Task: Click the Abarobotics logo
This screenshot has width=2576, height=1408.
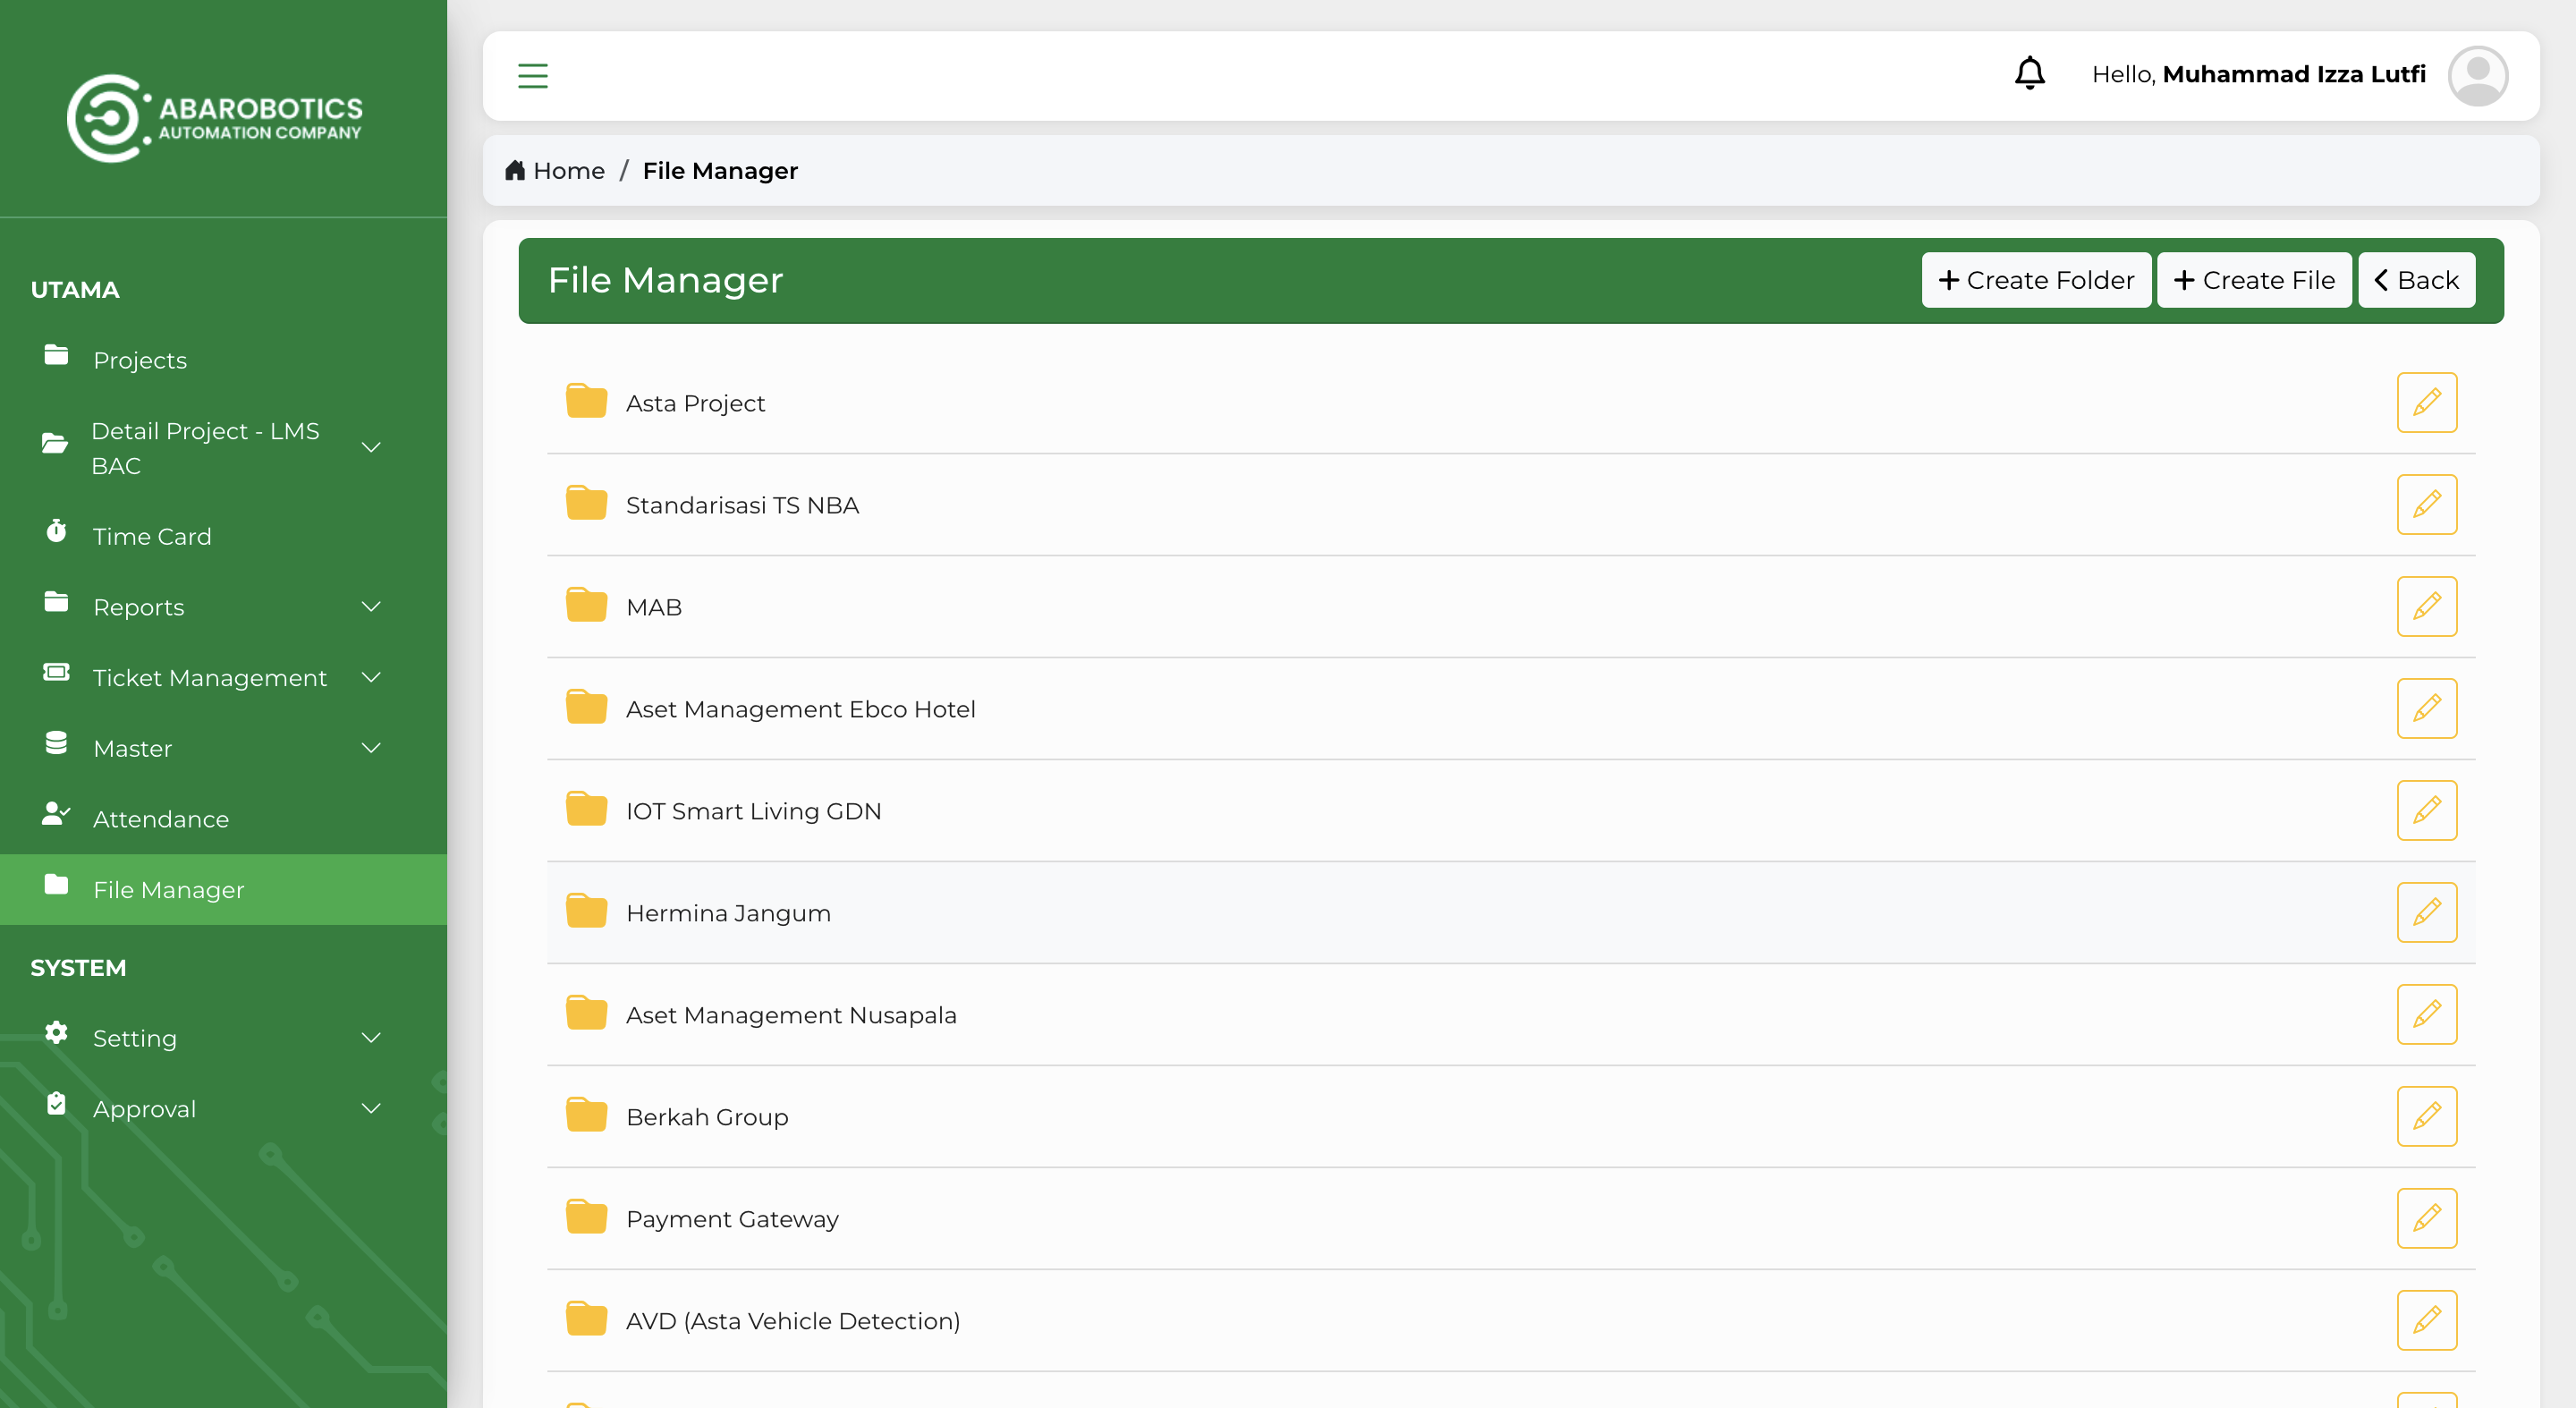Action: click(215, 118)
